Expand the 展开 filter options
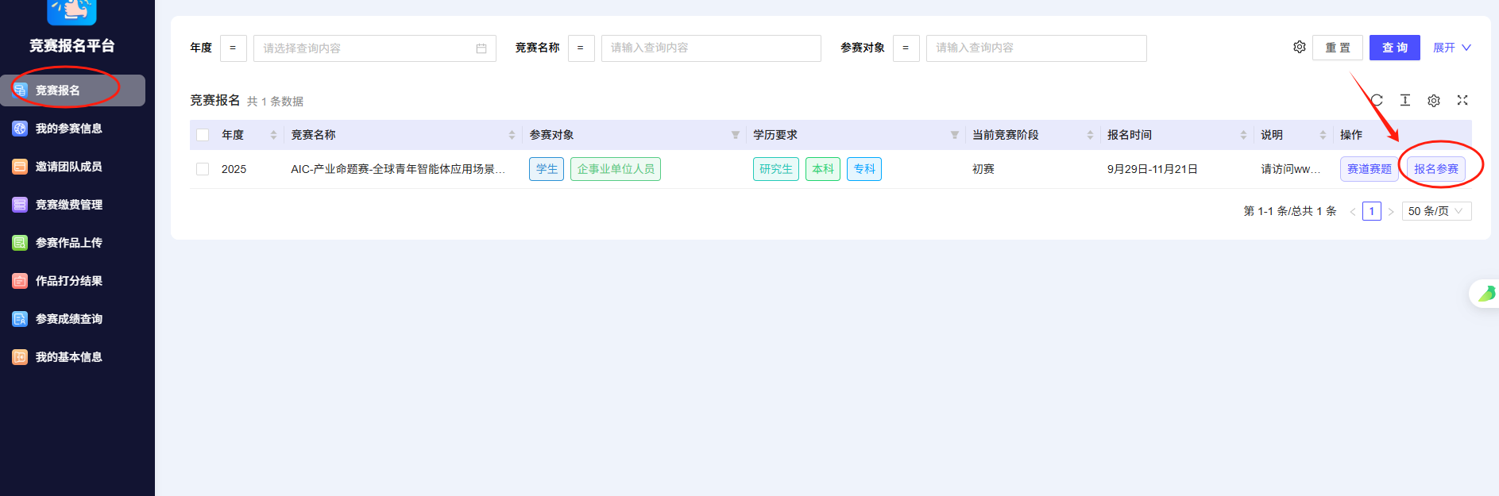 point(1451,48)
